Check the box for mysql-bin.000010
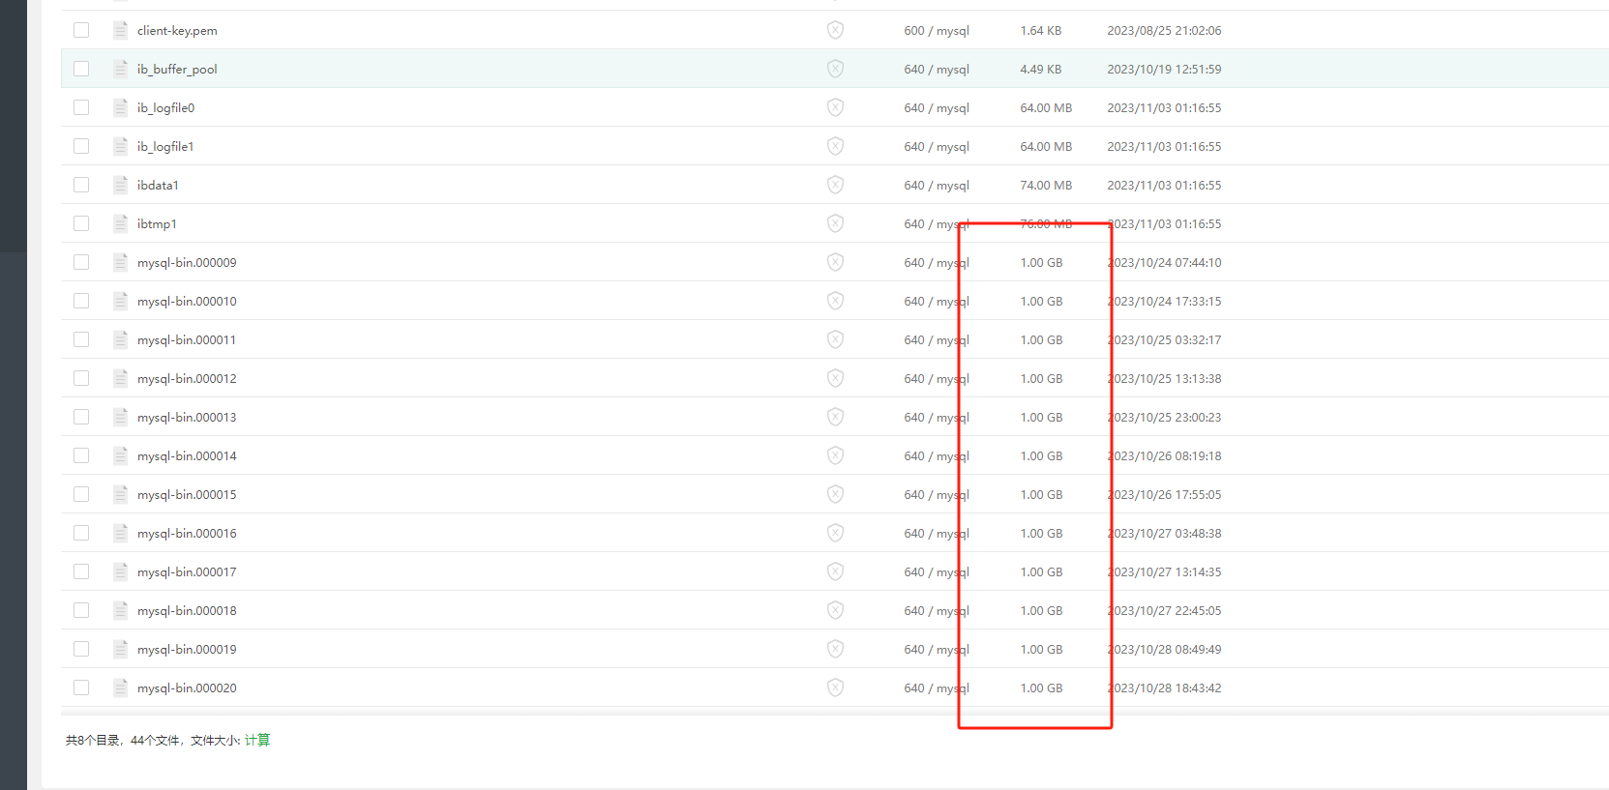1609x790 pixels. point(81,301)
